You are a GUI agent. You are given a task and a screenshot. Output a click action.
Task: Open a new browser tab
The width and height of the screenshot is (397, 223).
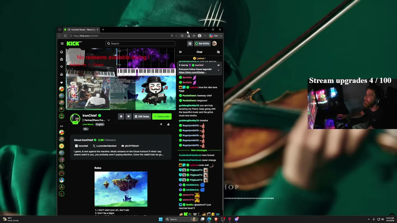(x=103, y=30)
